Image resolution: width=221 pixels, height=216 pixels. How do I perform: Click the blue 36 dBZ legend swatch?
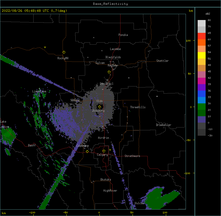coord(202,94)
